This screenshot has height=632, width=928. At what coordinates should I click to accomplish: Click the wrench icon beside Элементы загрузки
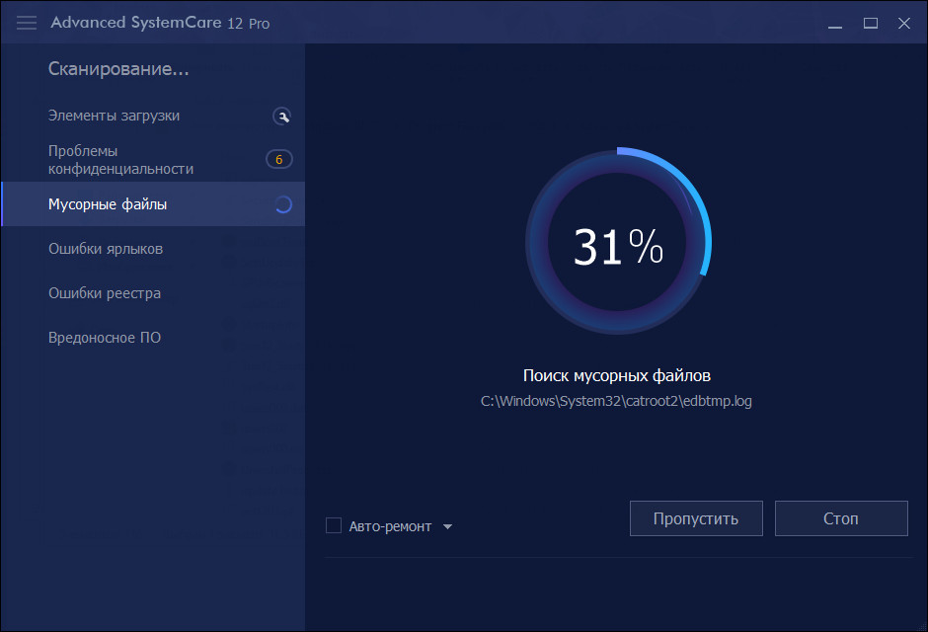tap(282, 117)
